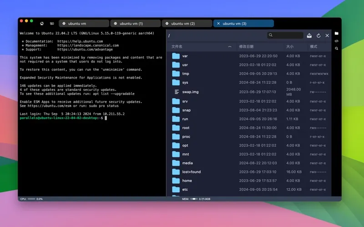Image resolution: width=364 pixels, height=227 pixels.
Task: Close the file browser panel
Action: [x=327, y=35]
